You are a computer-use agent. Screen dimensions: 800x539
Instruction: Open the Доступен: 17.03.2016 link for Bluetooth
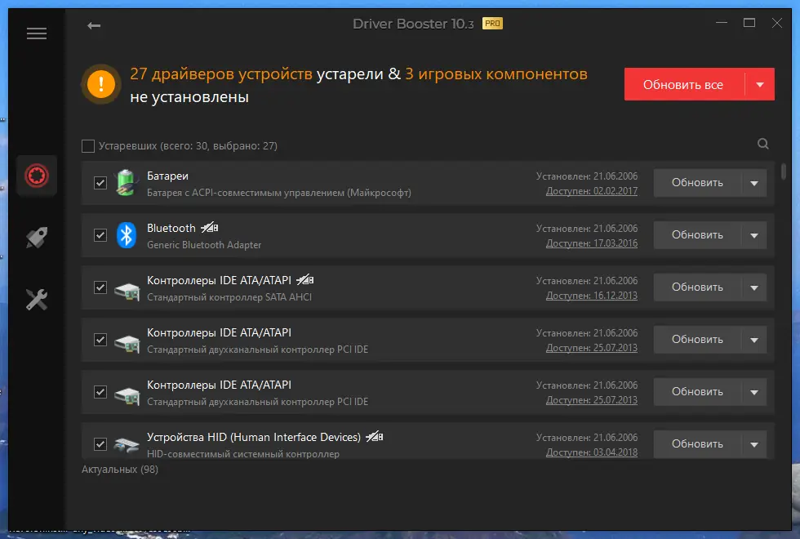[593, 243]
